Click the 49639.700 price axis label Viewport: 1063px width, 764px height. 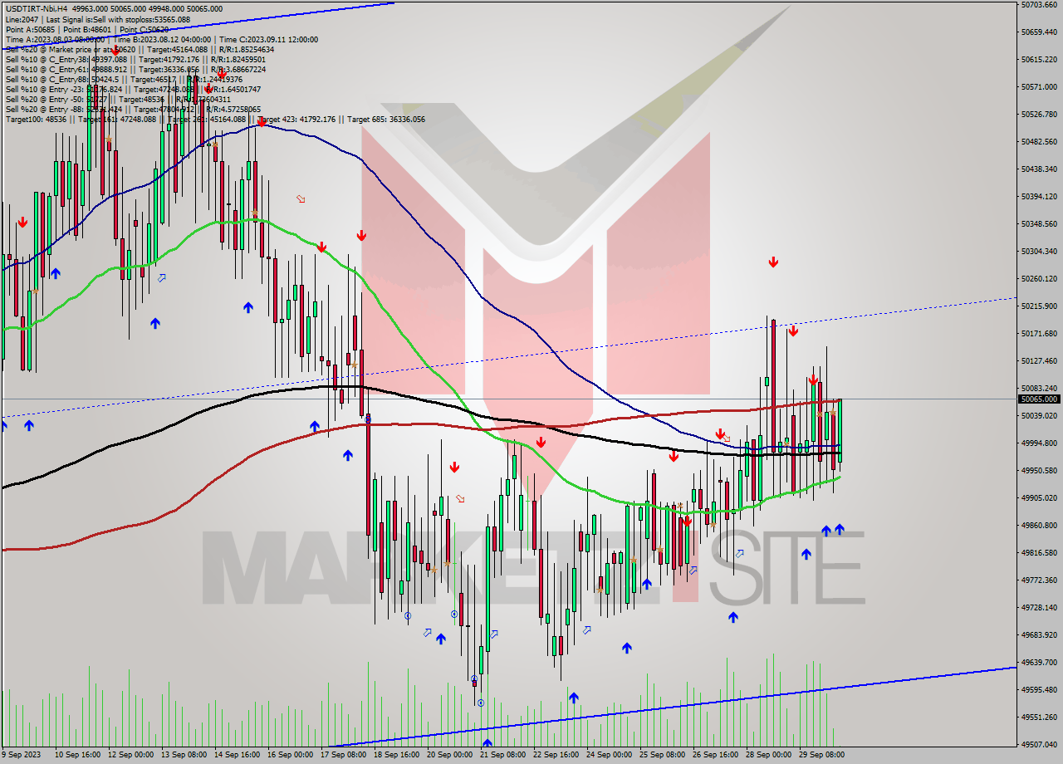(x=1039, y=662)
